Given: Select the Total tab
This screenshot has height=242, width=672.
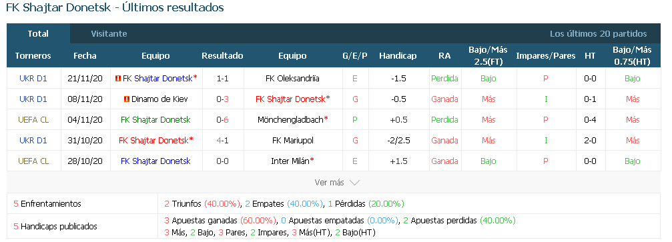Looking at the screenshot, I should pos(38,34).
